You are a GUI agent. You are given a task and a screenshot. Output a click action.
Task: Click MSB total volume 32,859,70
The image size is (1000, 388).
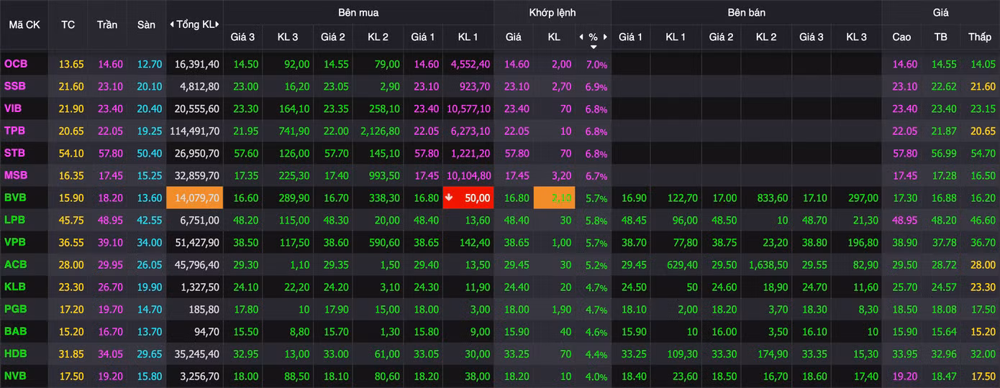click(x=197, y=175)
